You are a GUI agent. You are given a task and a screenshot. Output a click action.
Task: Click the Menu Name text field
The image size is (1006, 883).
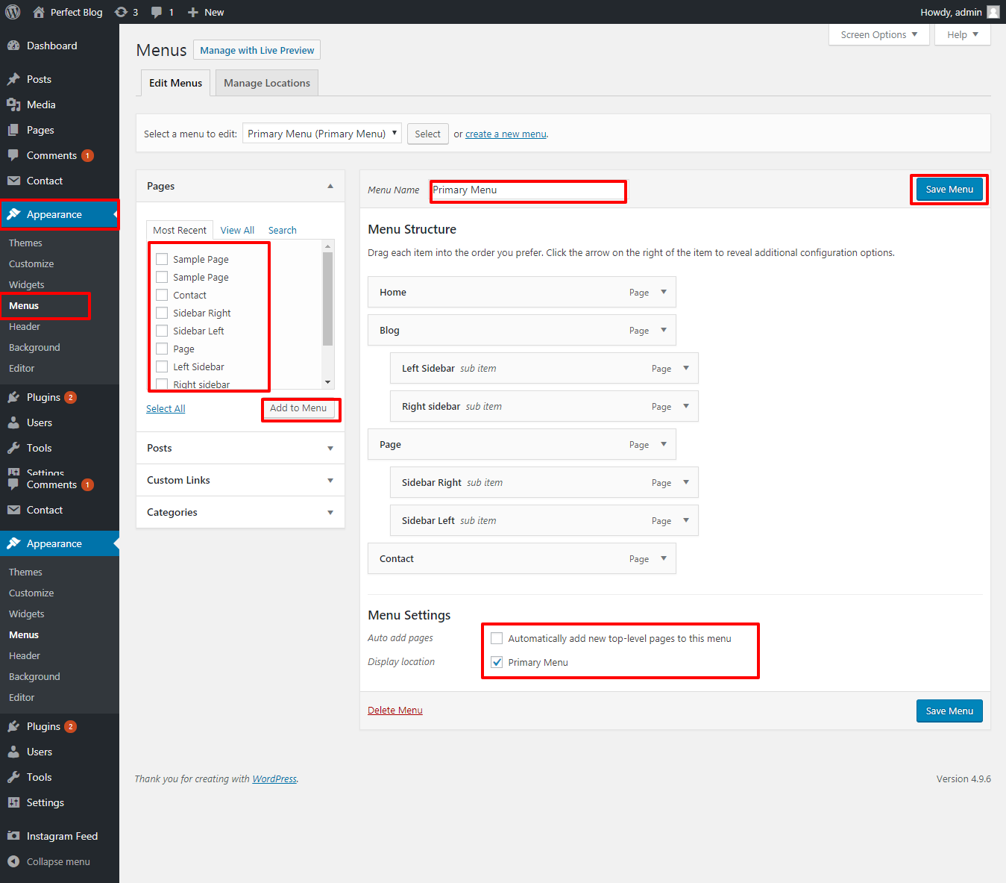[x=528, y=190]
